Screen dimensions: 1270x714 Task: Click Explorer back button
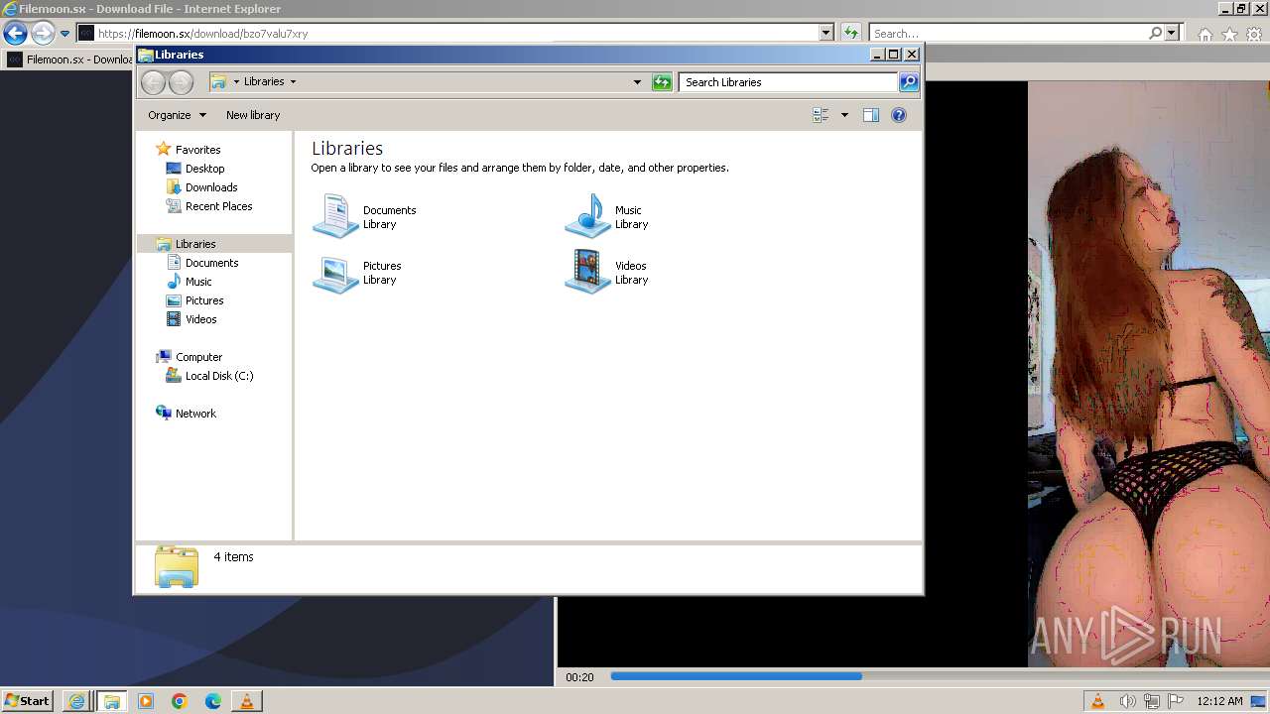153,82
